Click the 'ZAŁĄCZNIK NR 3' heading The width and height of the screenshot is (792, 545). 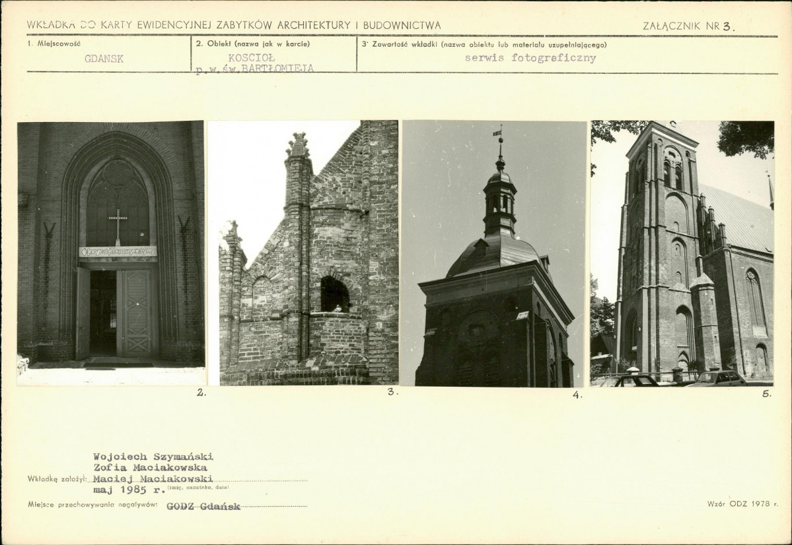tap(688, 26)
